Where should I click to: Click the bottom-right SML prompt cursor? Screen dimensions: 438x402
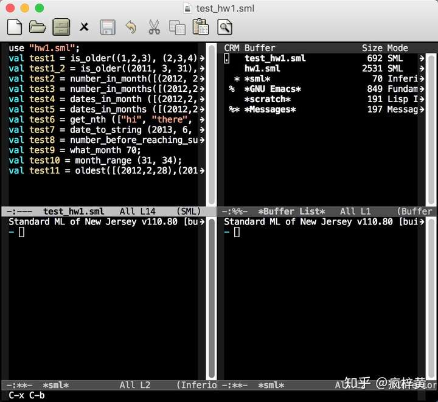click(x=237, y=232)
